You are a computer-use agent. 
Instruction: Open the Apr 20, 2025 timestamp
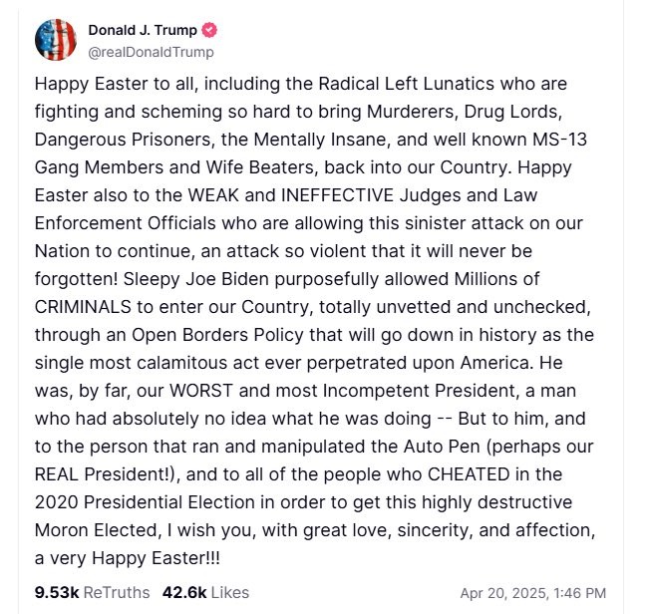(x=533, y=593)
